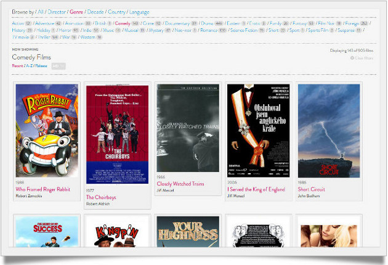This screenshot has width=388, height=265.
Task: Toggle the HD filter switch
Action: [x=59, y=66]
